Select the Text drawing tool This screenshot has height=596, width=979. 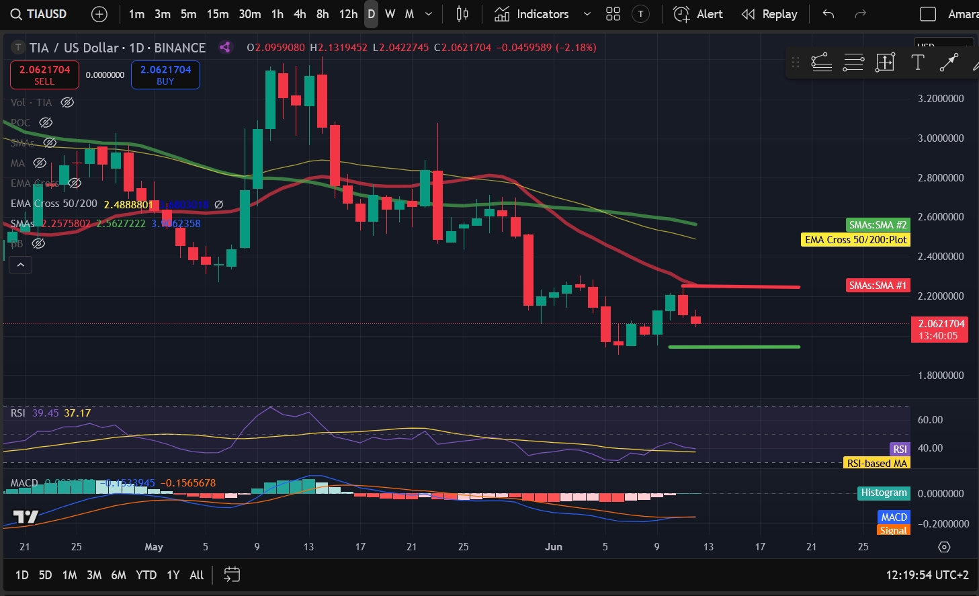coord(917,62)
